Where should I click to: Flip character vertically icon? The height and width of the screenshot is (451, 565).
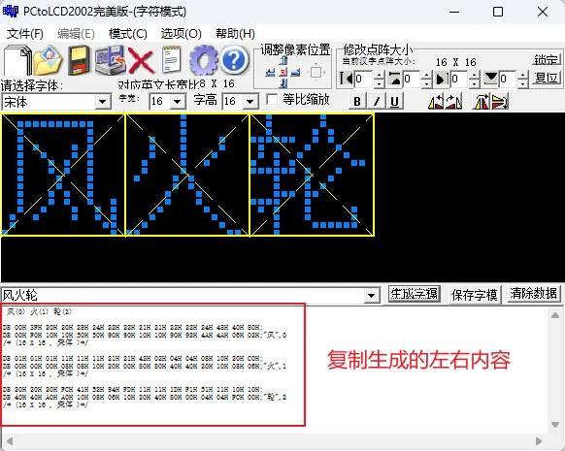(500, 102)
